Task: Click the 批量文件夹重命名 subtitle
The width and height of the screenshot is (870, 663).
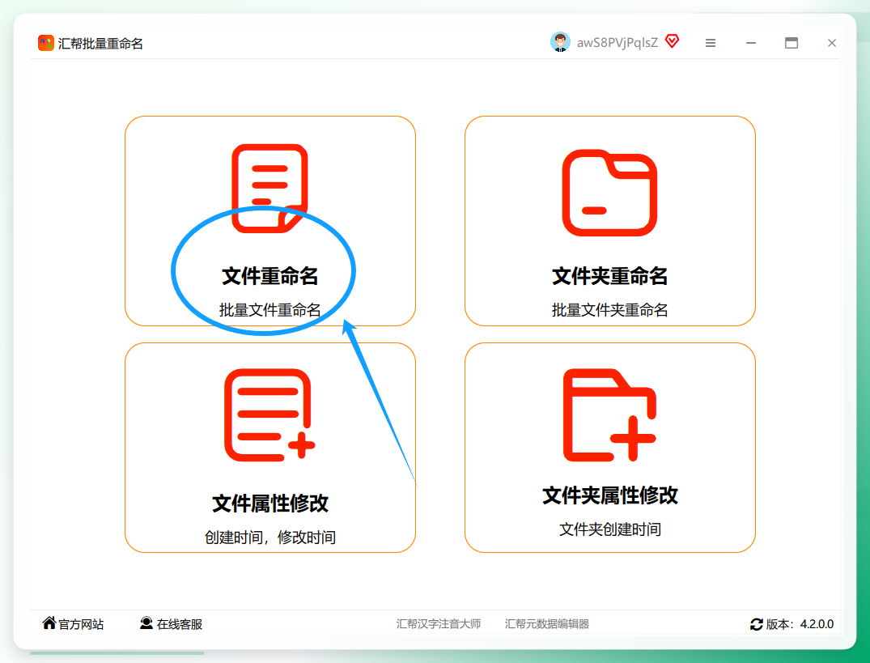Action: (x=609, y=309)
